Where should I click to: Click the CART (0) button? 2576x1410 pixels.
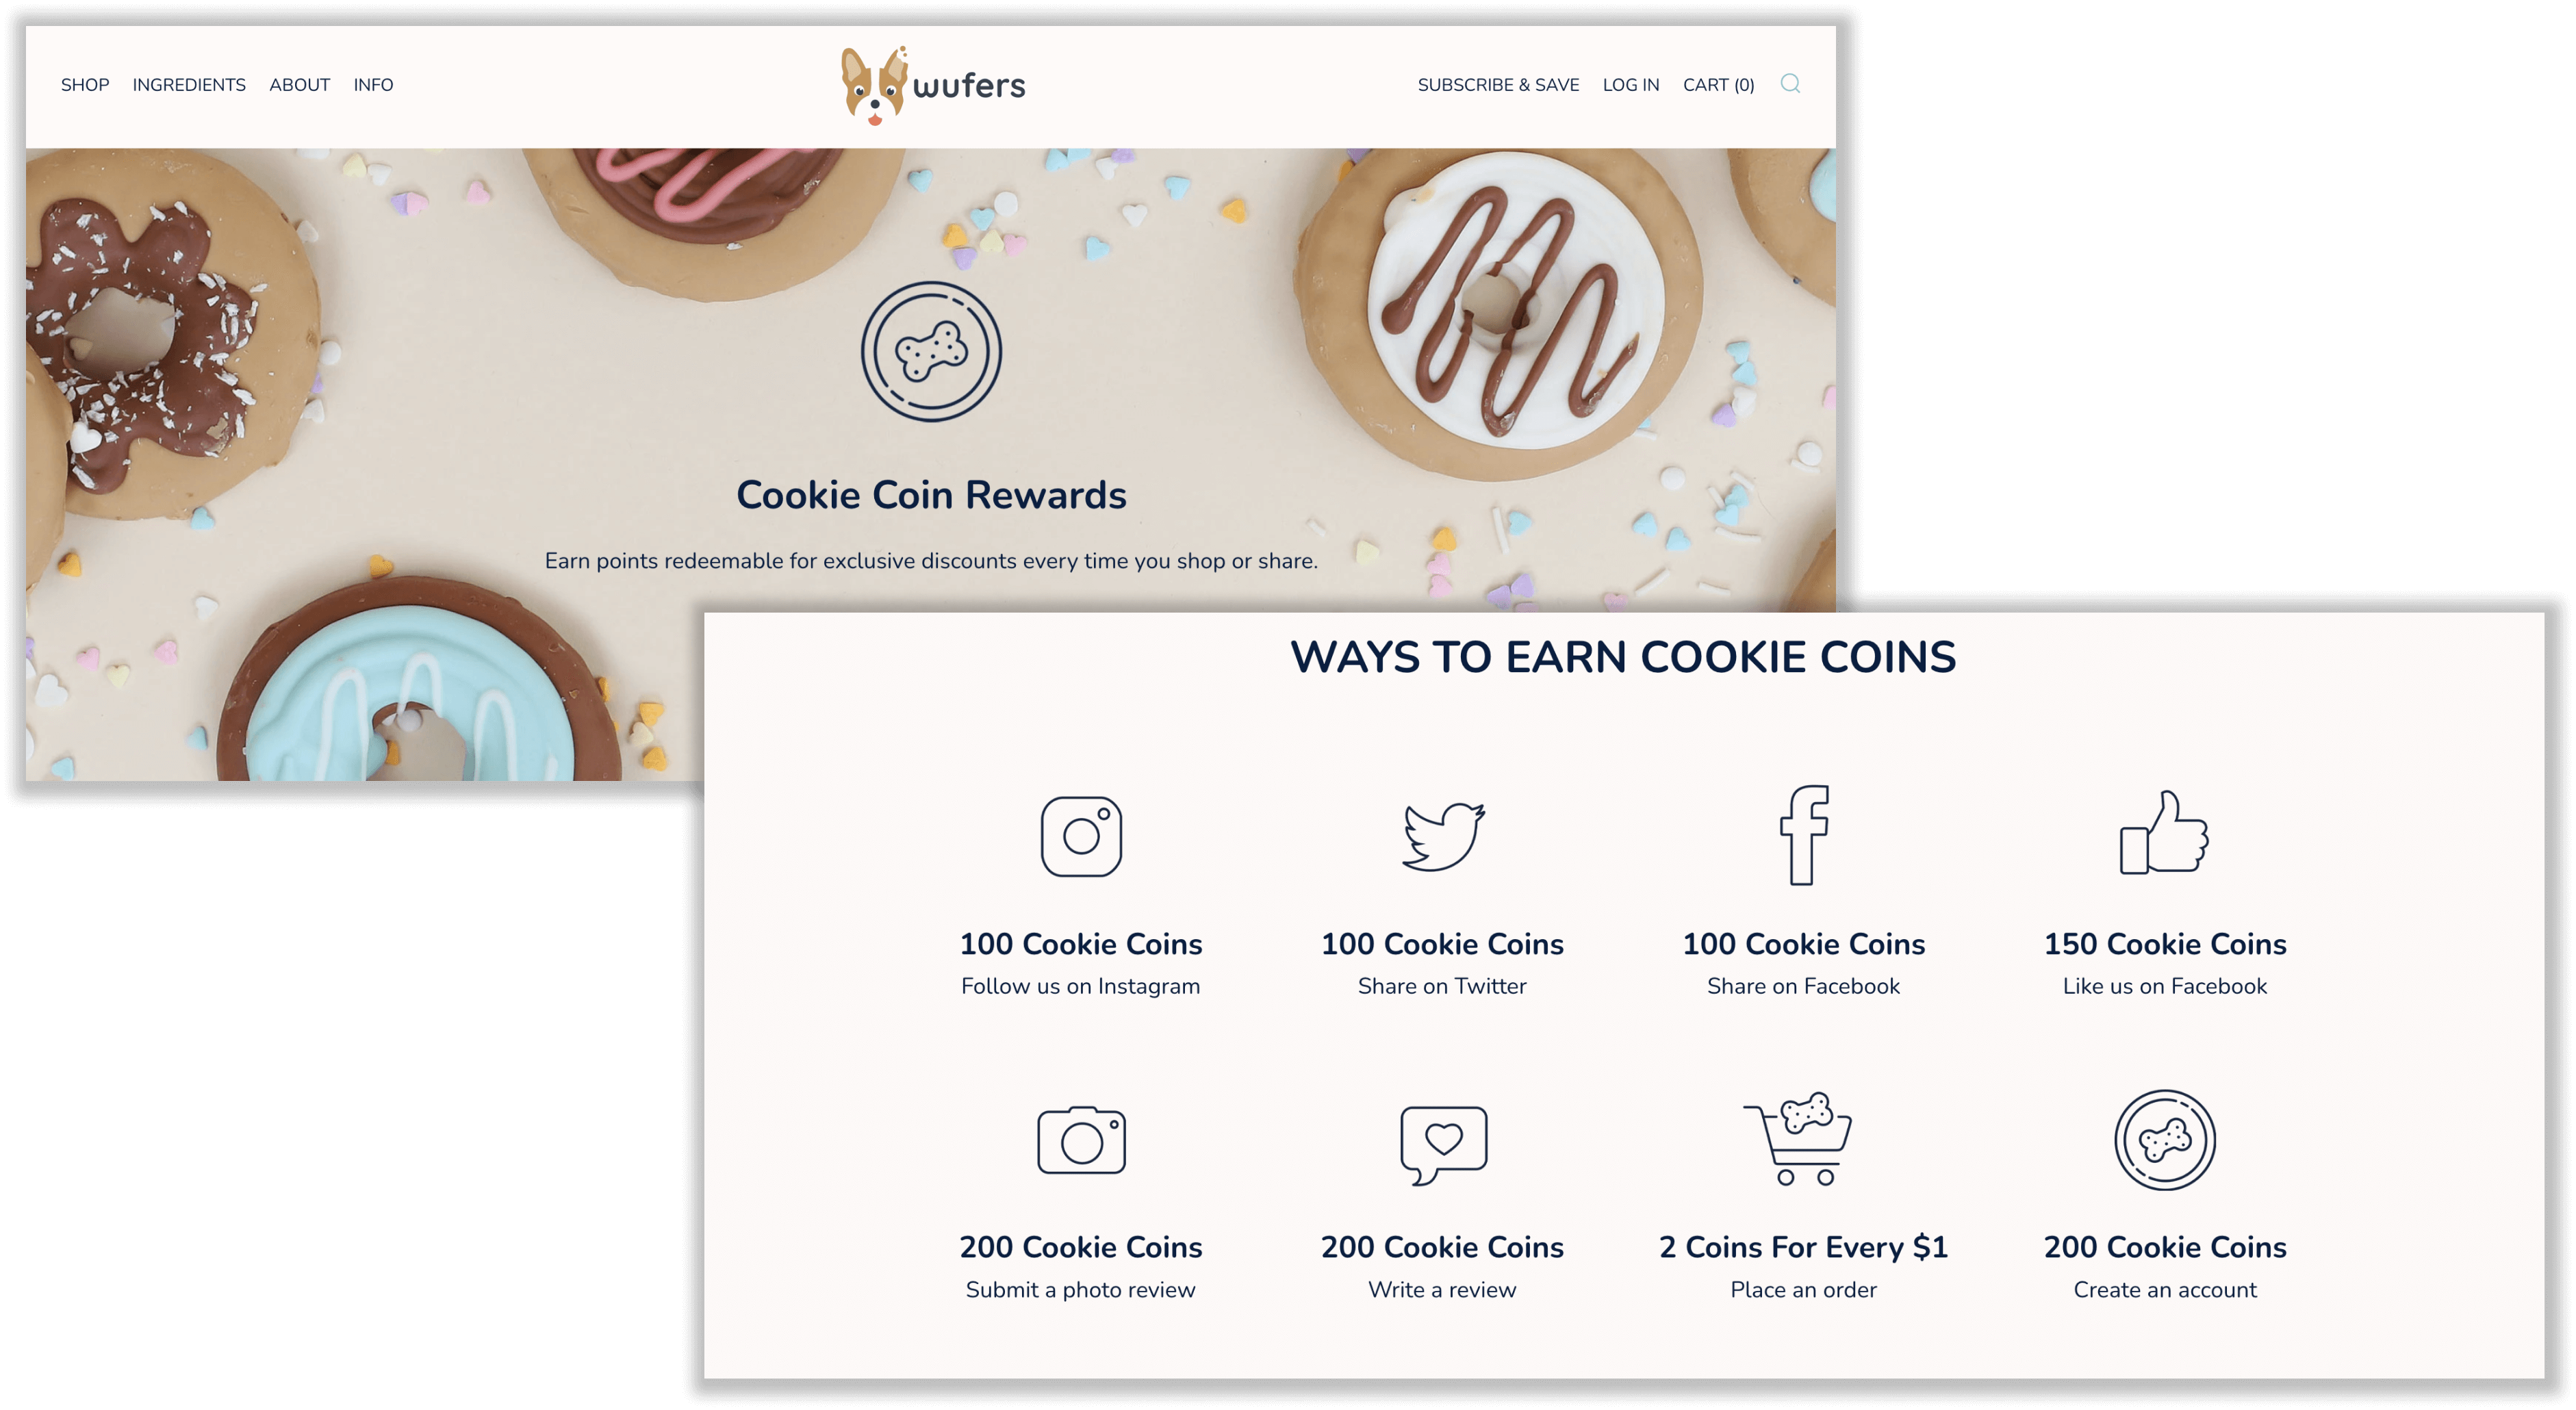[1717, 85]
